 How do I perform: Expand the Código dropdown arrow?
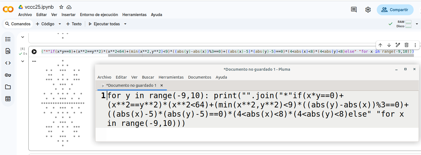click(x=60, y=24)
